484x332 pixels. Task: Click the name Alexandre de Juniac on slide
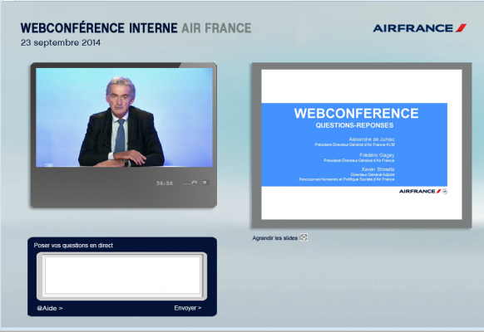point(372,139)
